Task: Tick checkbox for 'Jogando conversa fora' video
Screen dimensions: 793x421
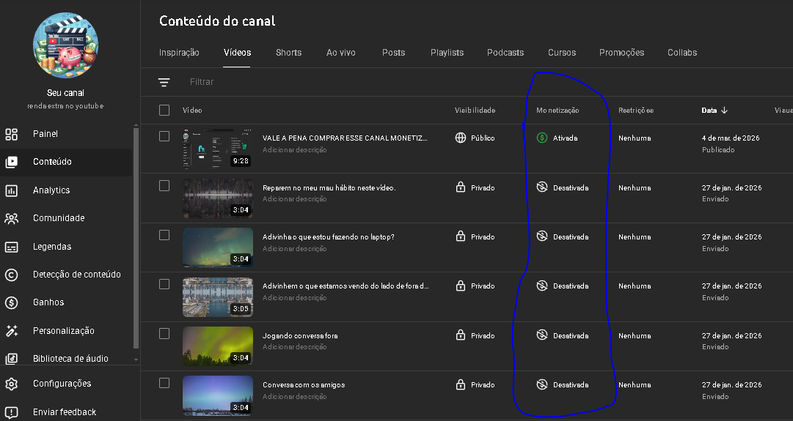Action: click(x=164, y=334)
